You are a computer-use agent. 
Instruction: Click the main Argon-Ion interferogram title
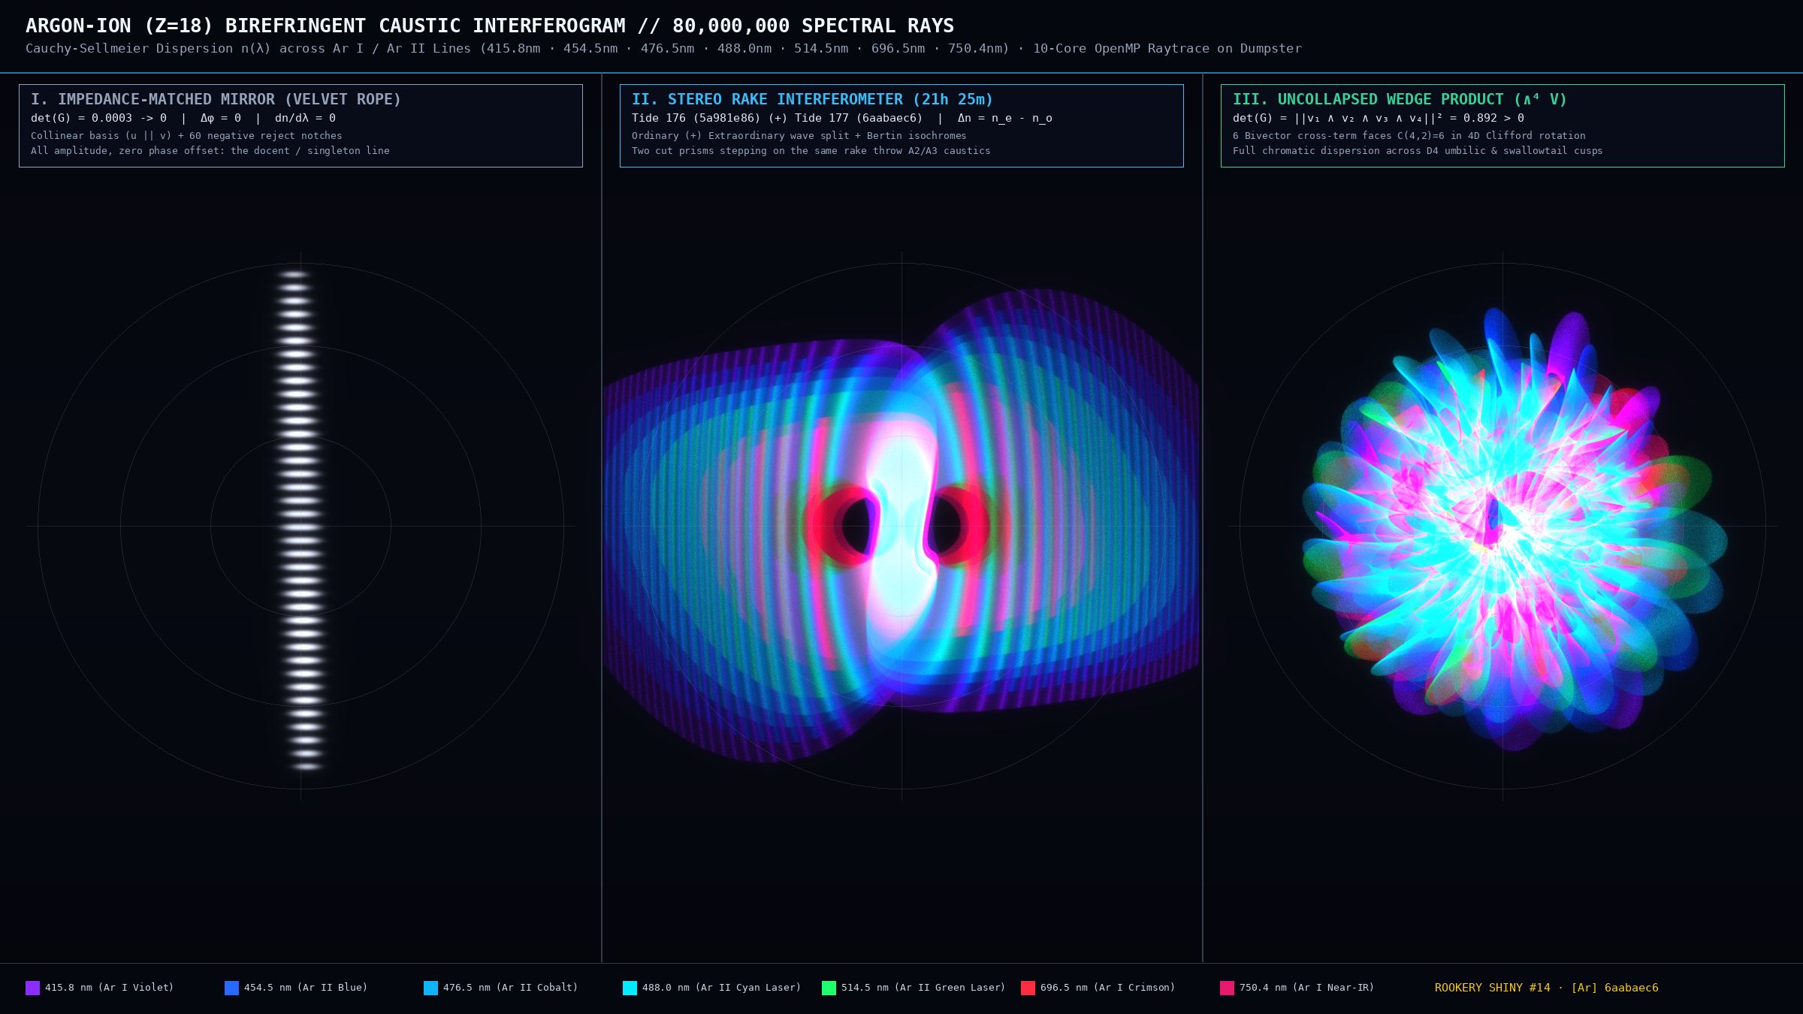[490, 26]
